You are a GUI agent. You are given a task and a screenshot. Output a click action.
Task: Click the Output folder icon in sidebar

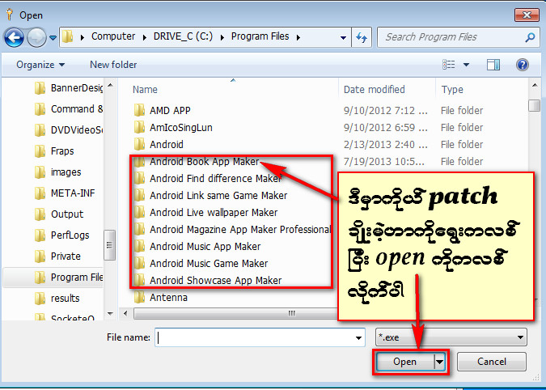[x=40, y=214]
